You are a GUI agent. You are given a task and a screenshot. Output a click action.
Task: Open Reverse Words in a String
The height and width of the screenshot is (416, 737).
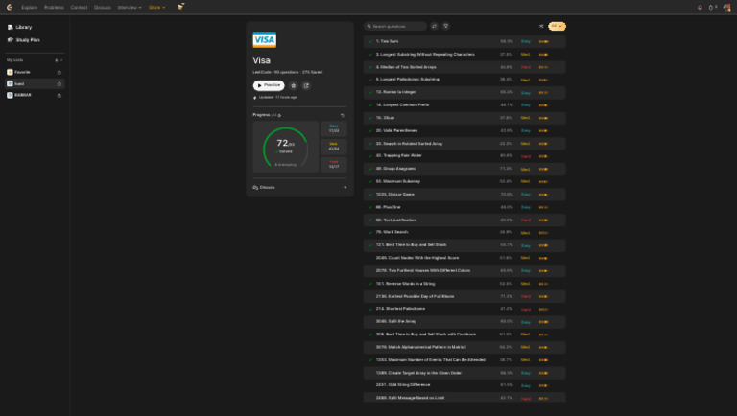coord(405,284)
